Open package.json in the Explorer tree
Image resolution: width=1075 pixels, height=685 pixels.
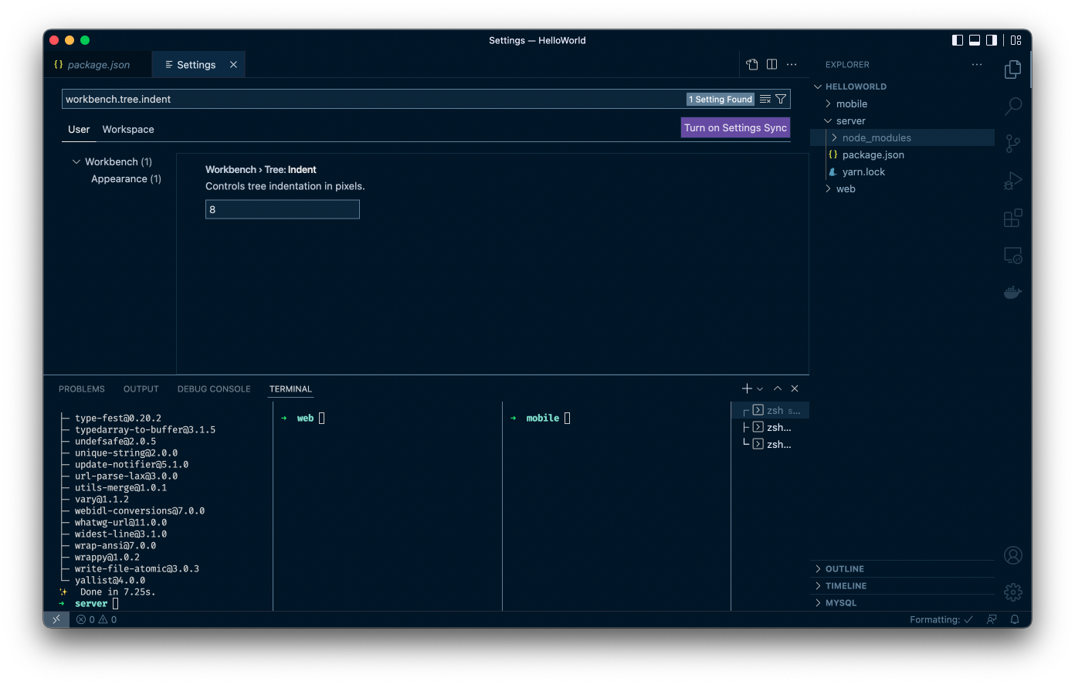pos(873,155)
